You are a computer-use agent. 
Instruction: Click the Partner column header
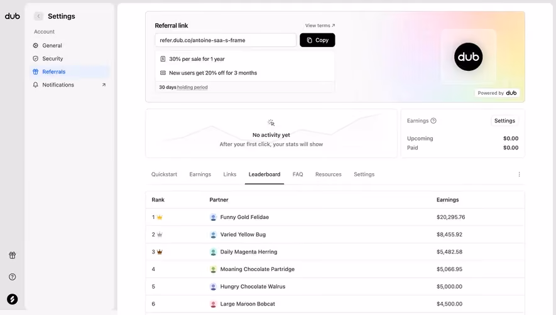click(x=219, y=200)
